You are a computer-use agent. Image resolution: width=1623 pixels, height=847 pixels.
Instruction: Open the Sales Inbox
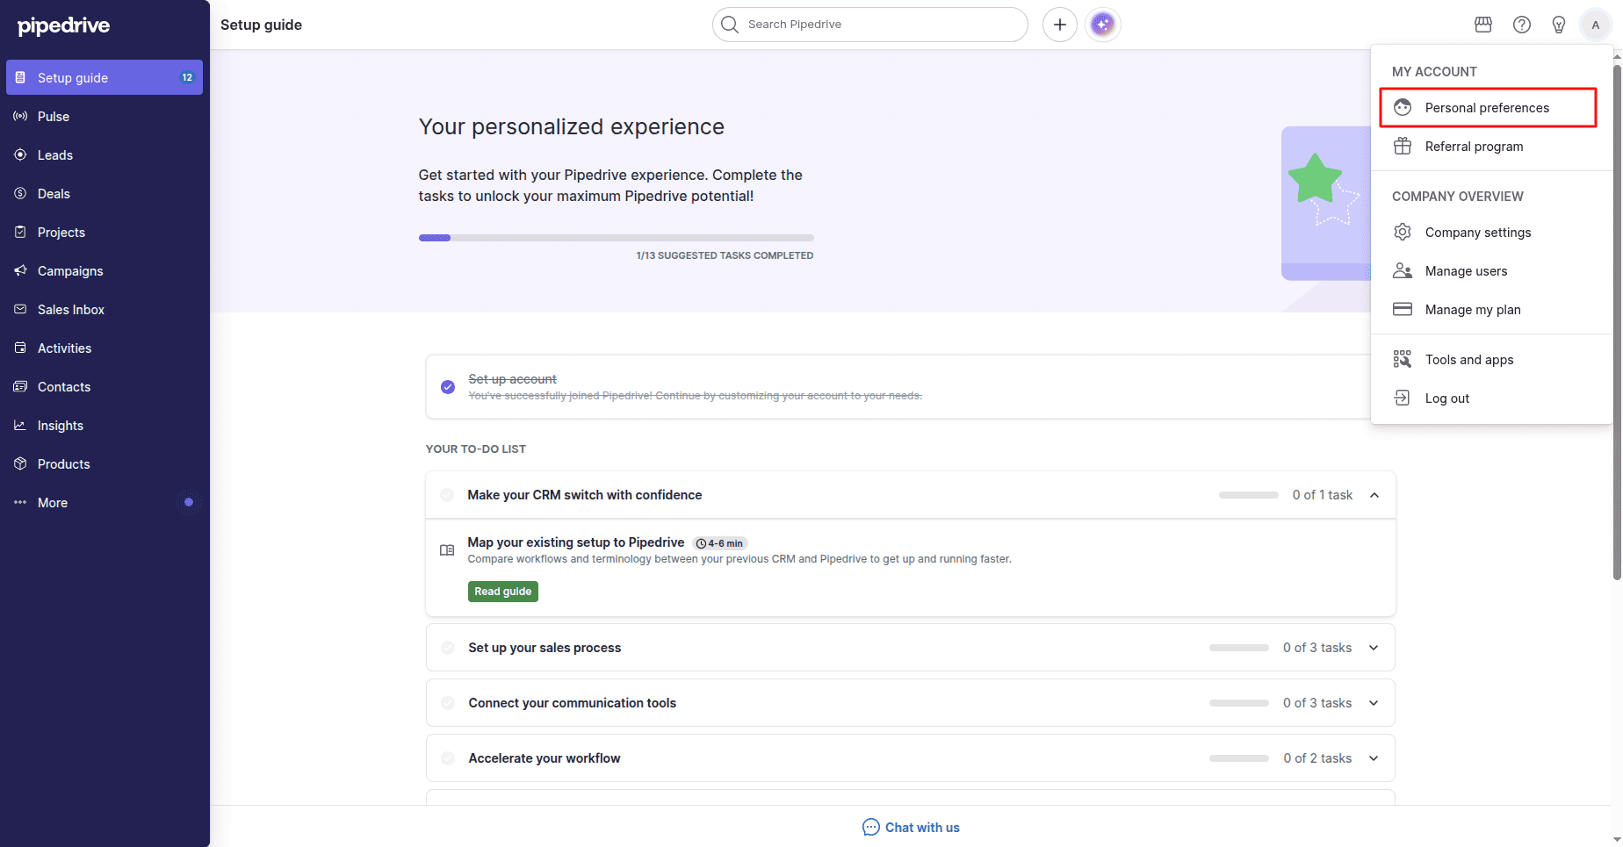tap(105, 309)
